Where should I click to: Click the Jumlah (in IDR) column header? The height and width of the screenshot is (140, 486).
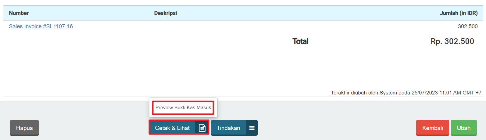pos(459,13)
